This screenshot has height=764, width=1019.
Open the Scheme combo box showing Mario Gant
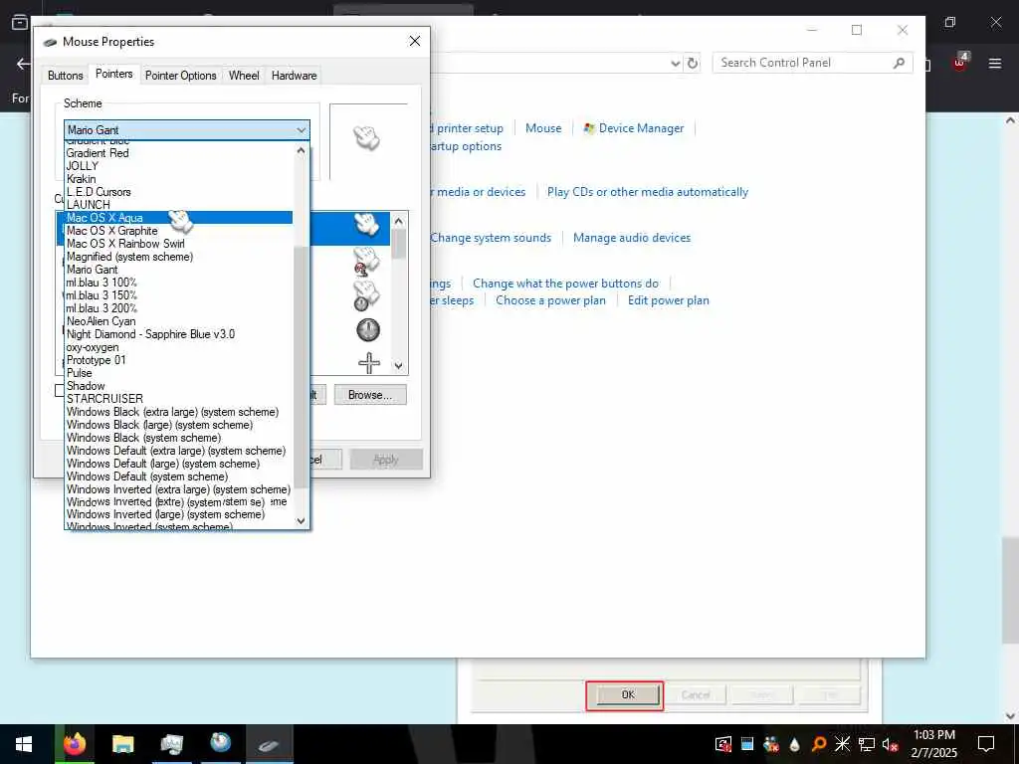pos(186,130)
